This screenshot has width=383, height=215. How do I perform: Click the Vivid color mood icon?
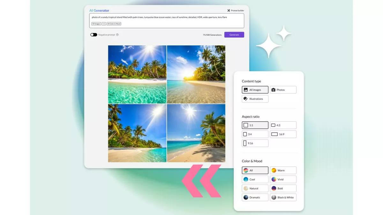tap(273, 179)
